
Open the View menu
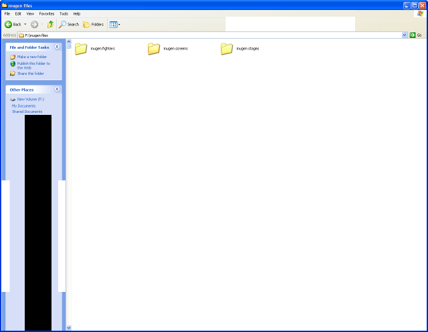(30, 13)
